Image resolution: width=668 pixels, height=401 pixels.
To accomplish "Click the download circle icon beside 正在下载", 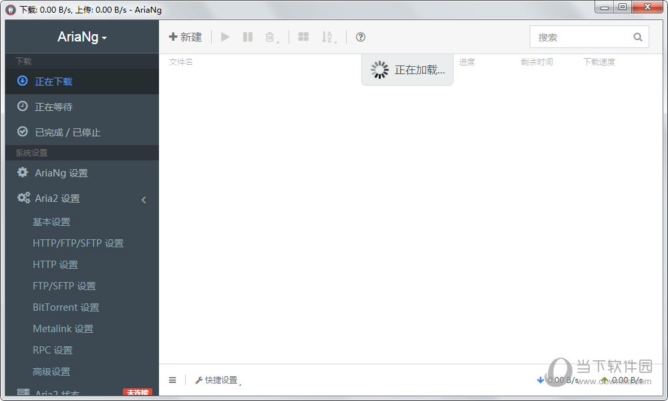I will (x=23, y=81).
